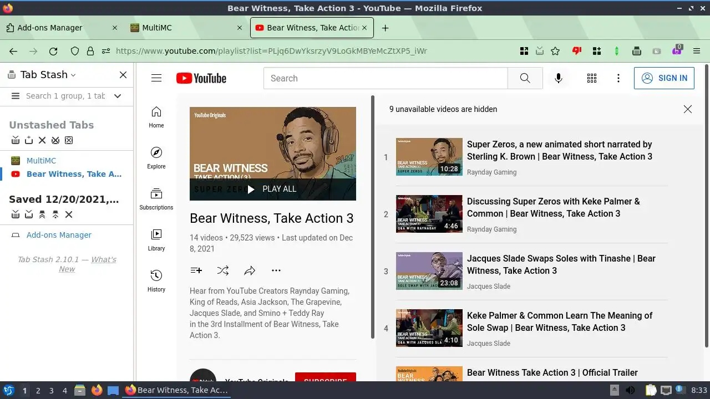Bookmark this page with the star icon

(555, 51)
